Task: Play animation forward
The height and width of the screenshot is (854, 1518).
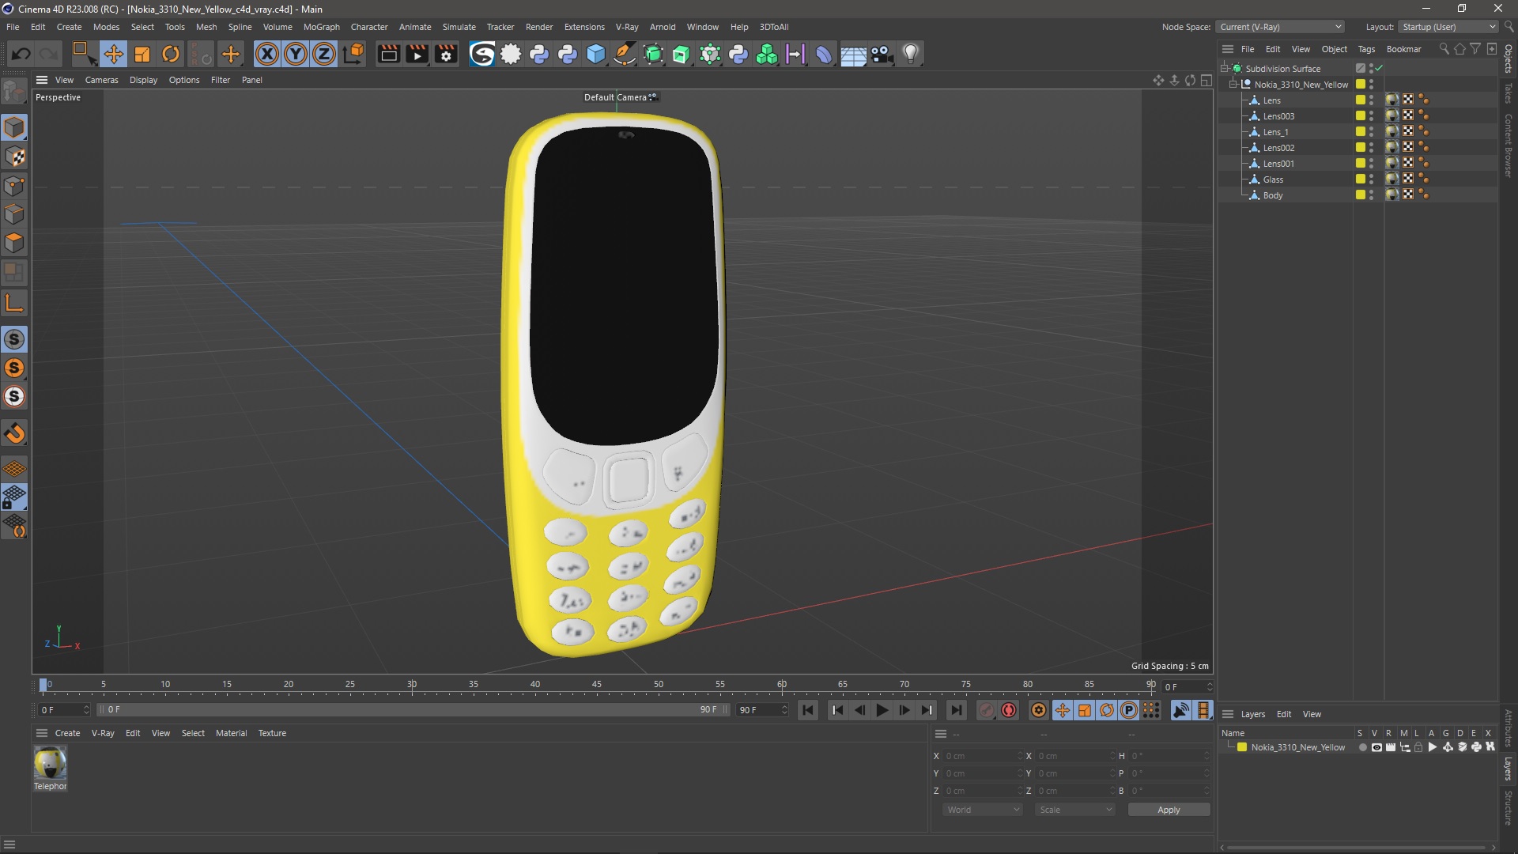Action: (x=882, y=710)
